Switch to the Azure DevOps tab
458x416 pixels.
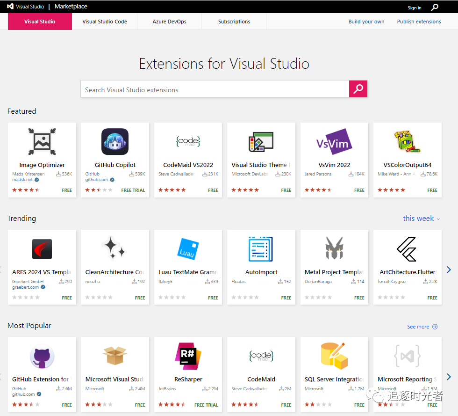(x=169, y=22)
